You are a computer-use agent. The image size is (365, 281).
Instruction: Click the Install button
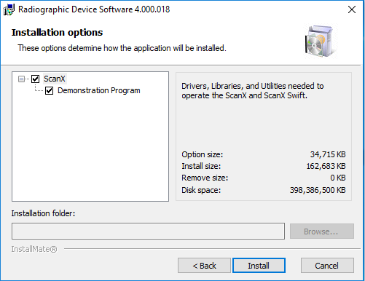point(259,266)
